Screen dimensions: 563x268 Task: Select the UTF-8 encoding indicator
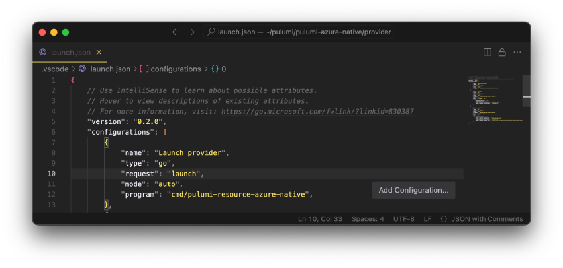[x=403, y=219]
